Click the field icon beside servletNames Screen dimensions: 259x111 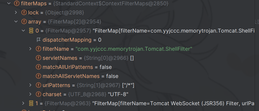tap(39, 58)
